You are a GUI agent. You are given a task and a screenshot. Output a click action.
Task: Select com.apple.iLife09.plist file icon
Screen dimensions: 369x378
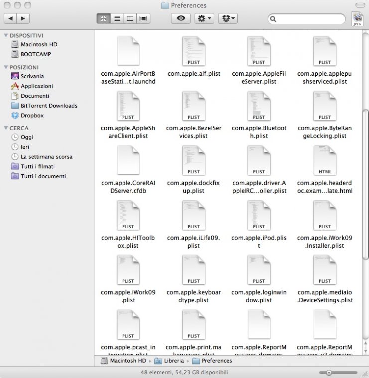tap(194, 215)
